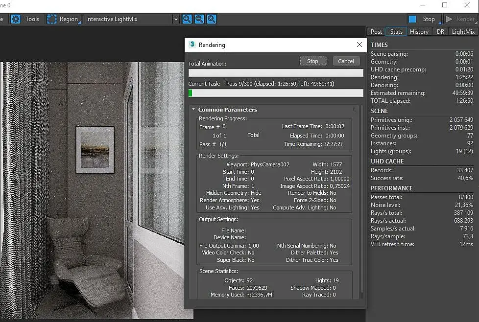Viewport: 479px width, 322px height.
Task: Collapse the Common Parameters rollout
Action: pyautogui.click(x=193, y=109)
